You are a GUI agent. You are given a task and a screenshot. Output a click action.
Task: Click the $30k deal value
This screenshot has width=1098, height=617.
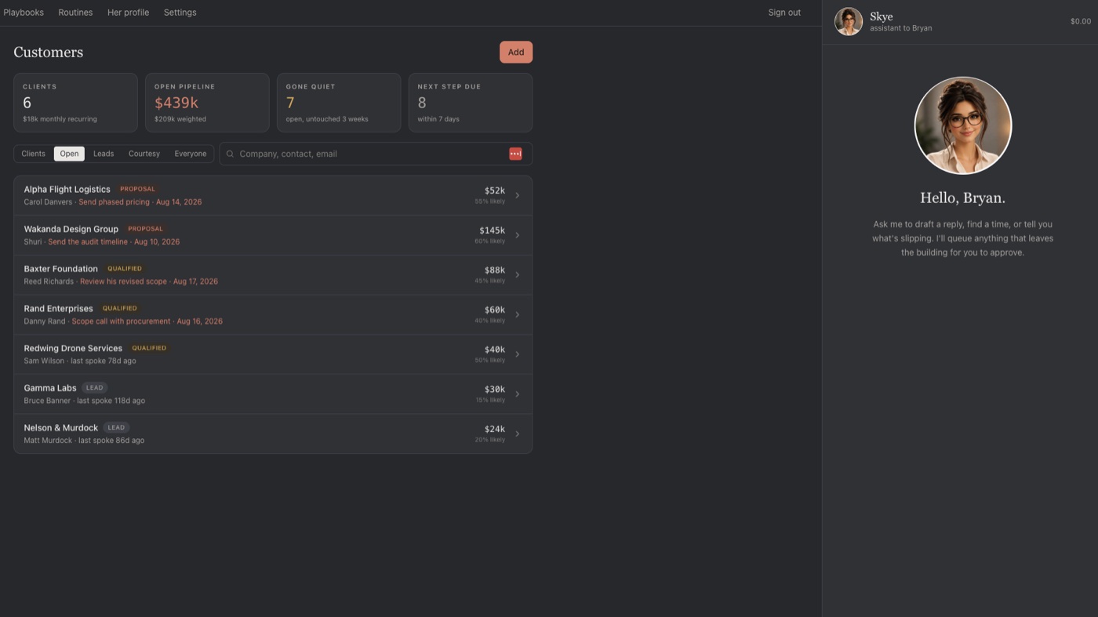coord(495,390)
